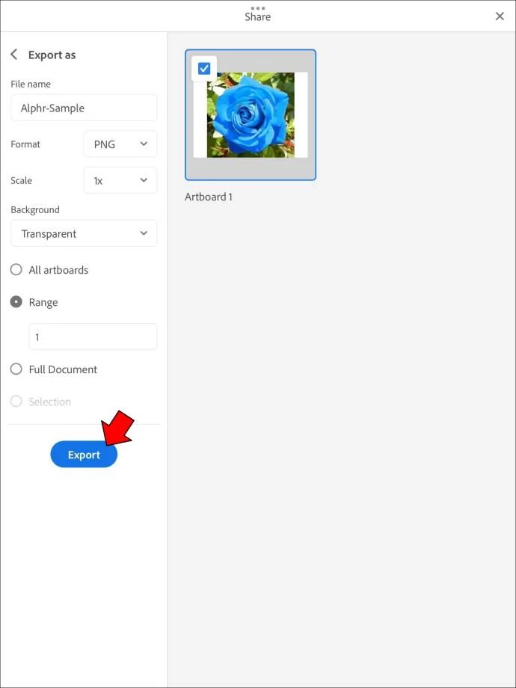Click the Format label
Image resolution: width=516 pixels, height=688 pixels.
(x=25, y=144)
